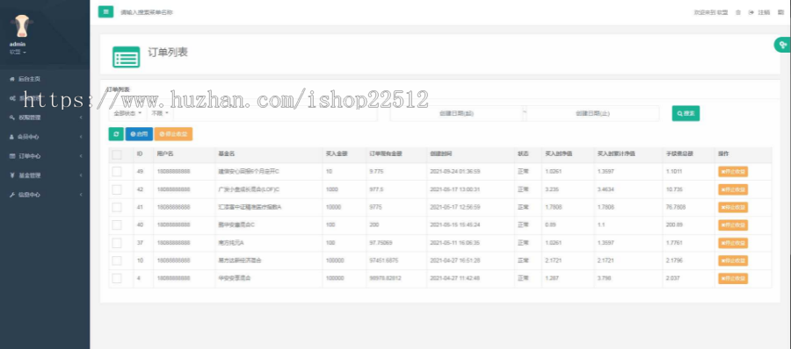This screenshot has width=791, height=349.
Task: Check the box for order ID 37
Action: point(117,243)
